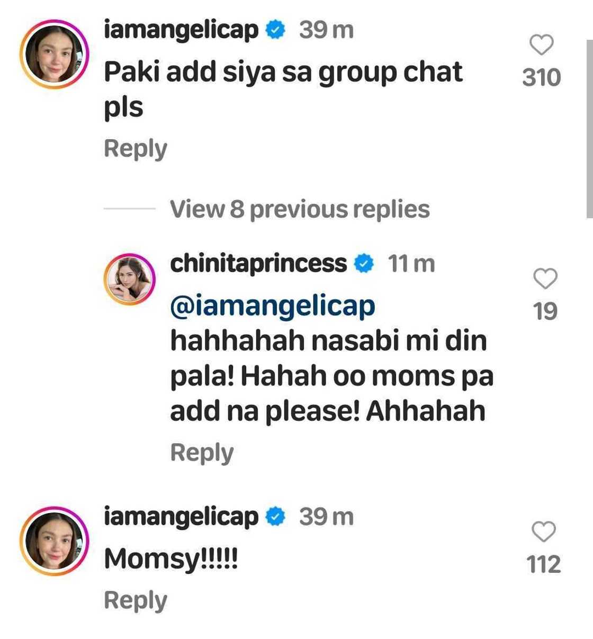Click the verified badge above "Momsy!!!!!"
The width and height of the screenshot is (593, 639).
pos(275,517)
